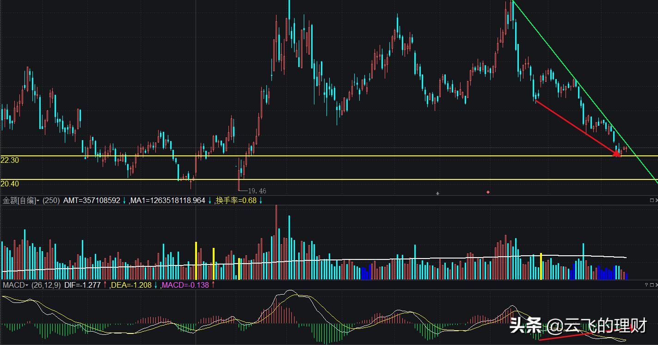Click the gray down-arrow marker below chart
This screenshot has height=345, width=658.
pos(437,193)
